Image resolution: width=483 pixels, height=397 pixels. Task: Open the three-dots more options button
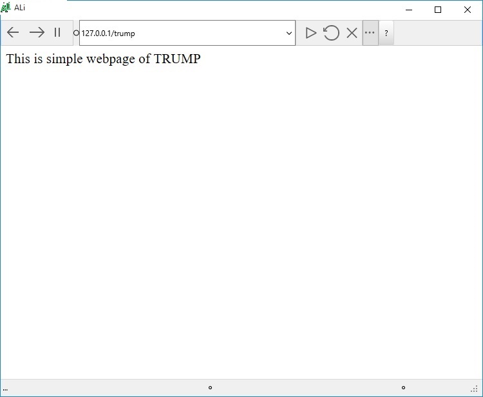click(x=370, y=33)
